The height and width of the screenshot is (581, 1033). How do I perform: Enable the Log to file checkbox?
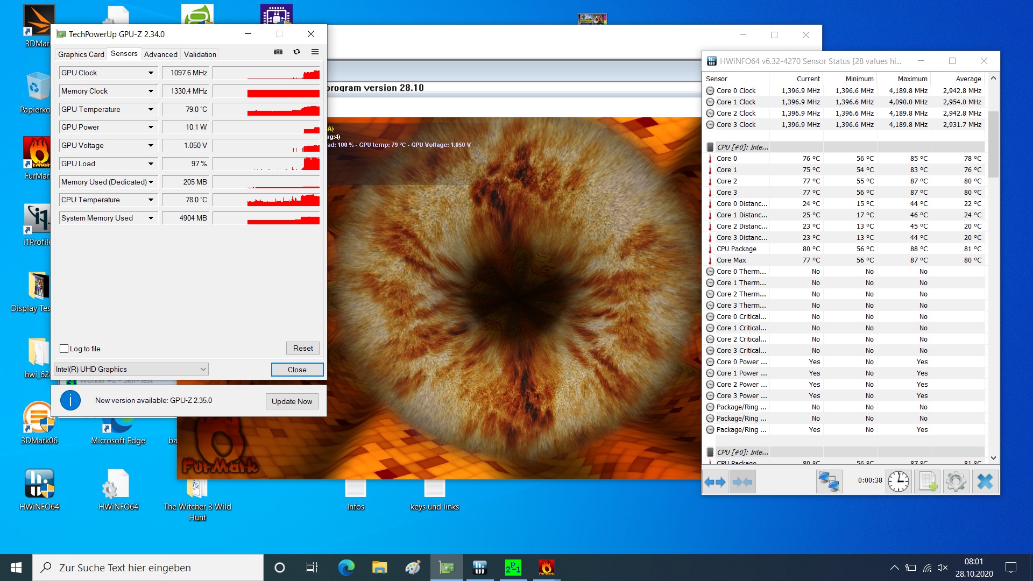[x=64, y=349]
